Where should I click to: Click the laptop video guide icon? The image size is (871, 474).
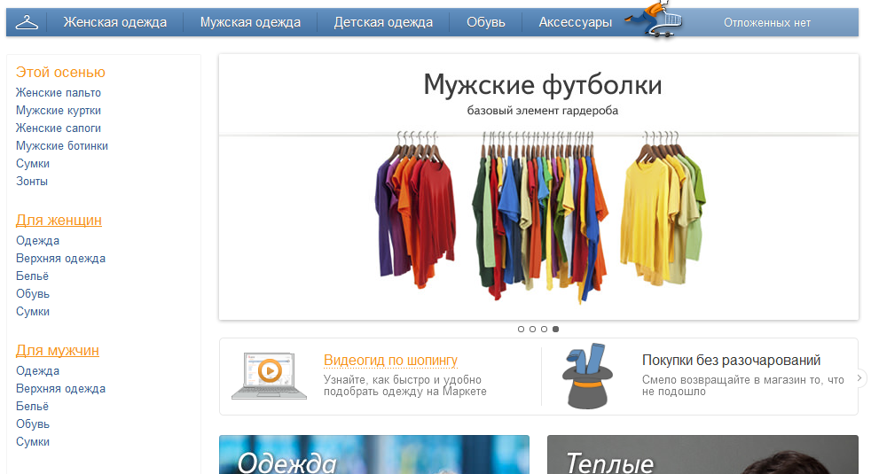pyautogui.click(x=269, y=376)
